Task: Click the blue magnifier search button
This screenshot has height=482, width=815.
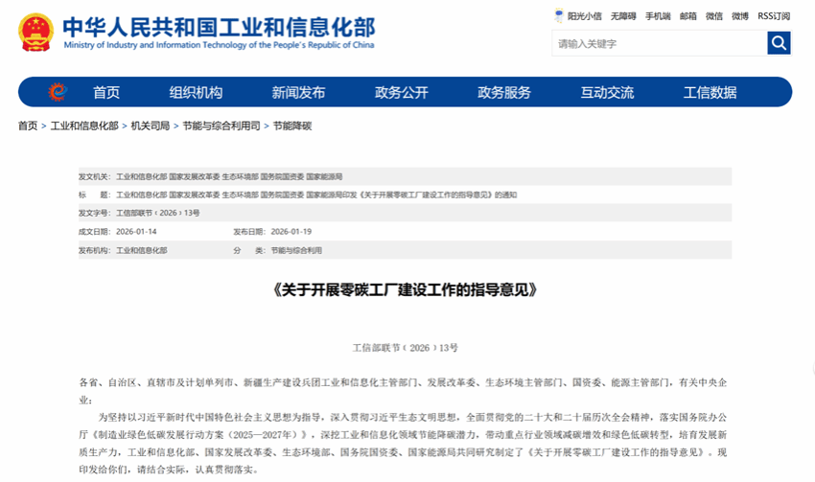Action: (779, 43)
